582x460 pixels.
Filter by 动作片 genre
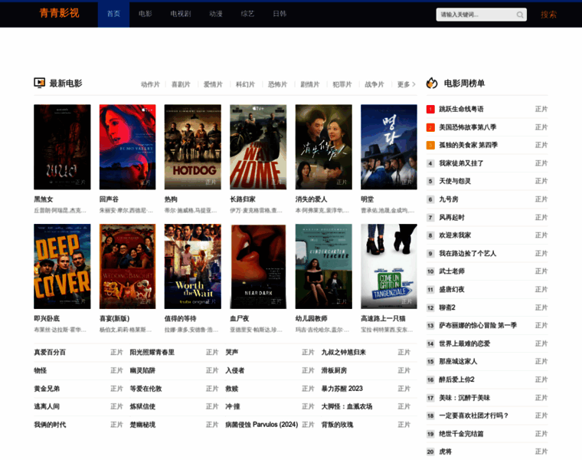(150, 84)
